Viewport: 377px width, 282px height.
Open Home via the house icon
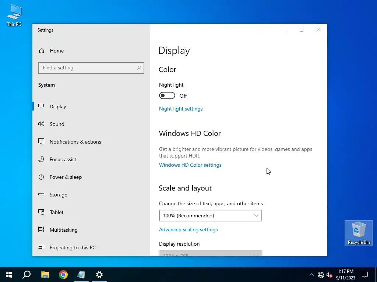click(42, 51)
